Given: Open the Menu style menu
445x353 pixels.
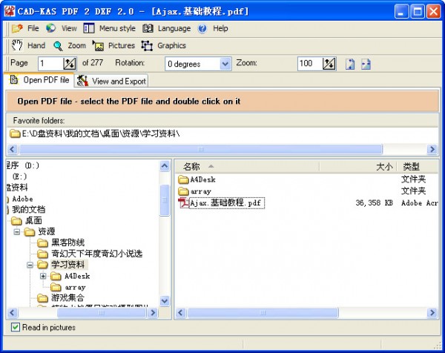Looking at the screenshot, I should [x=117, y=28].
